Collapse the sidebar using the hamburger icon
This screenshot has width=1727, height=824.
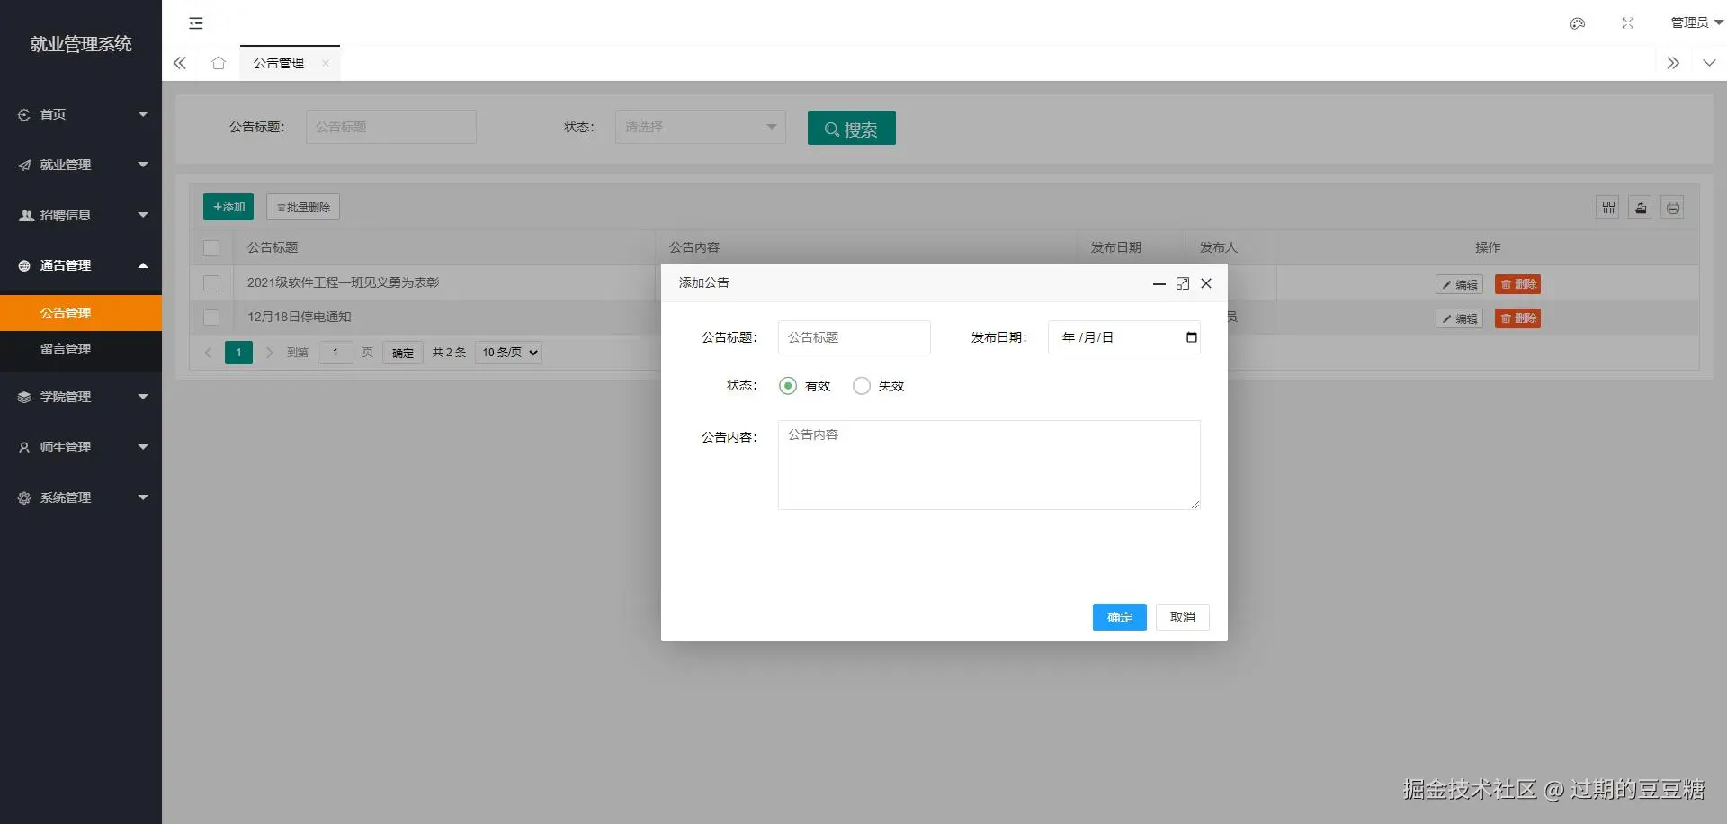tap(195, 23)
